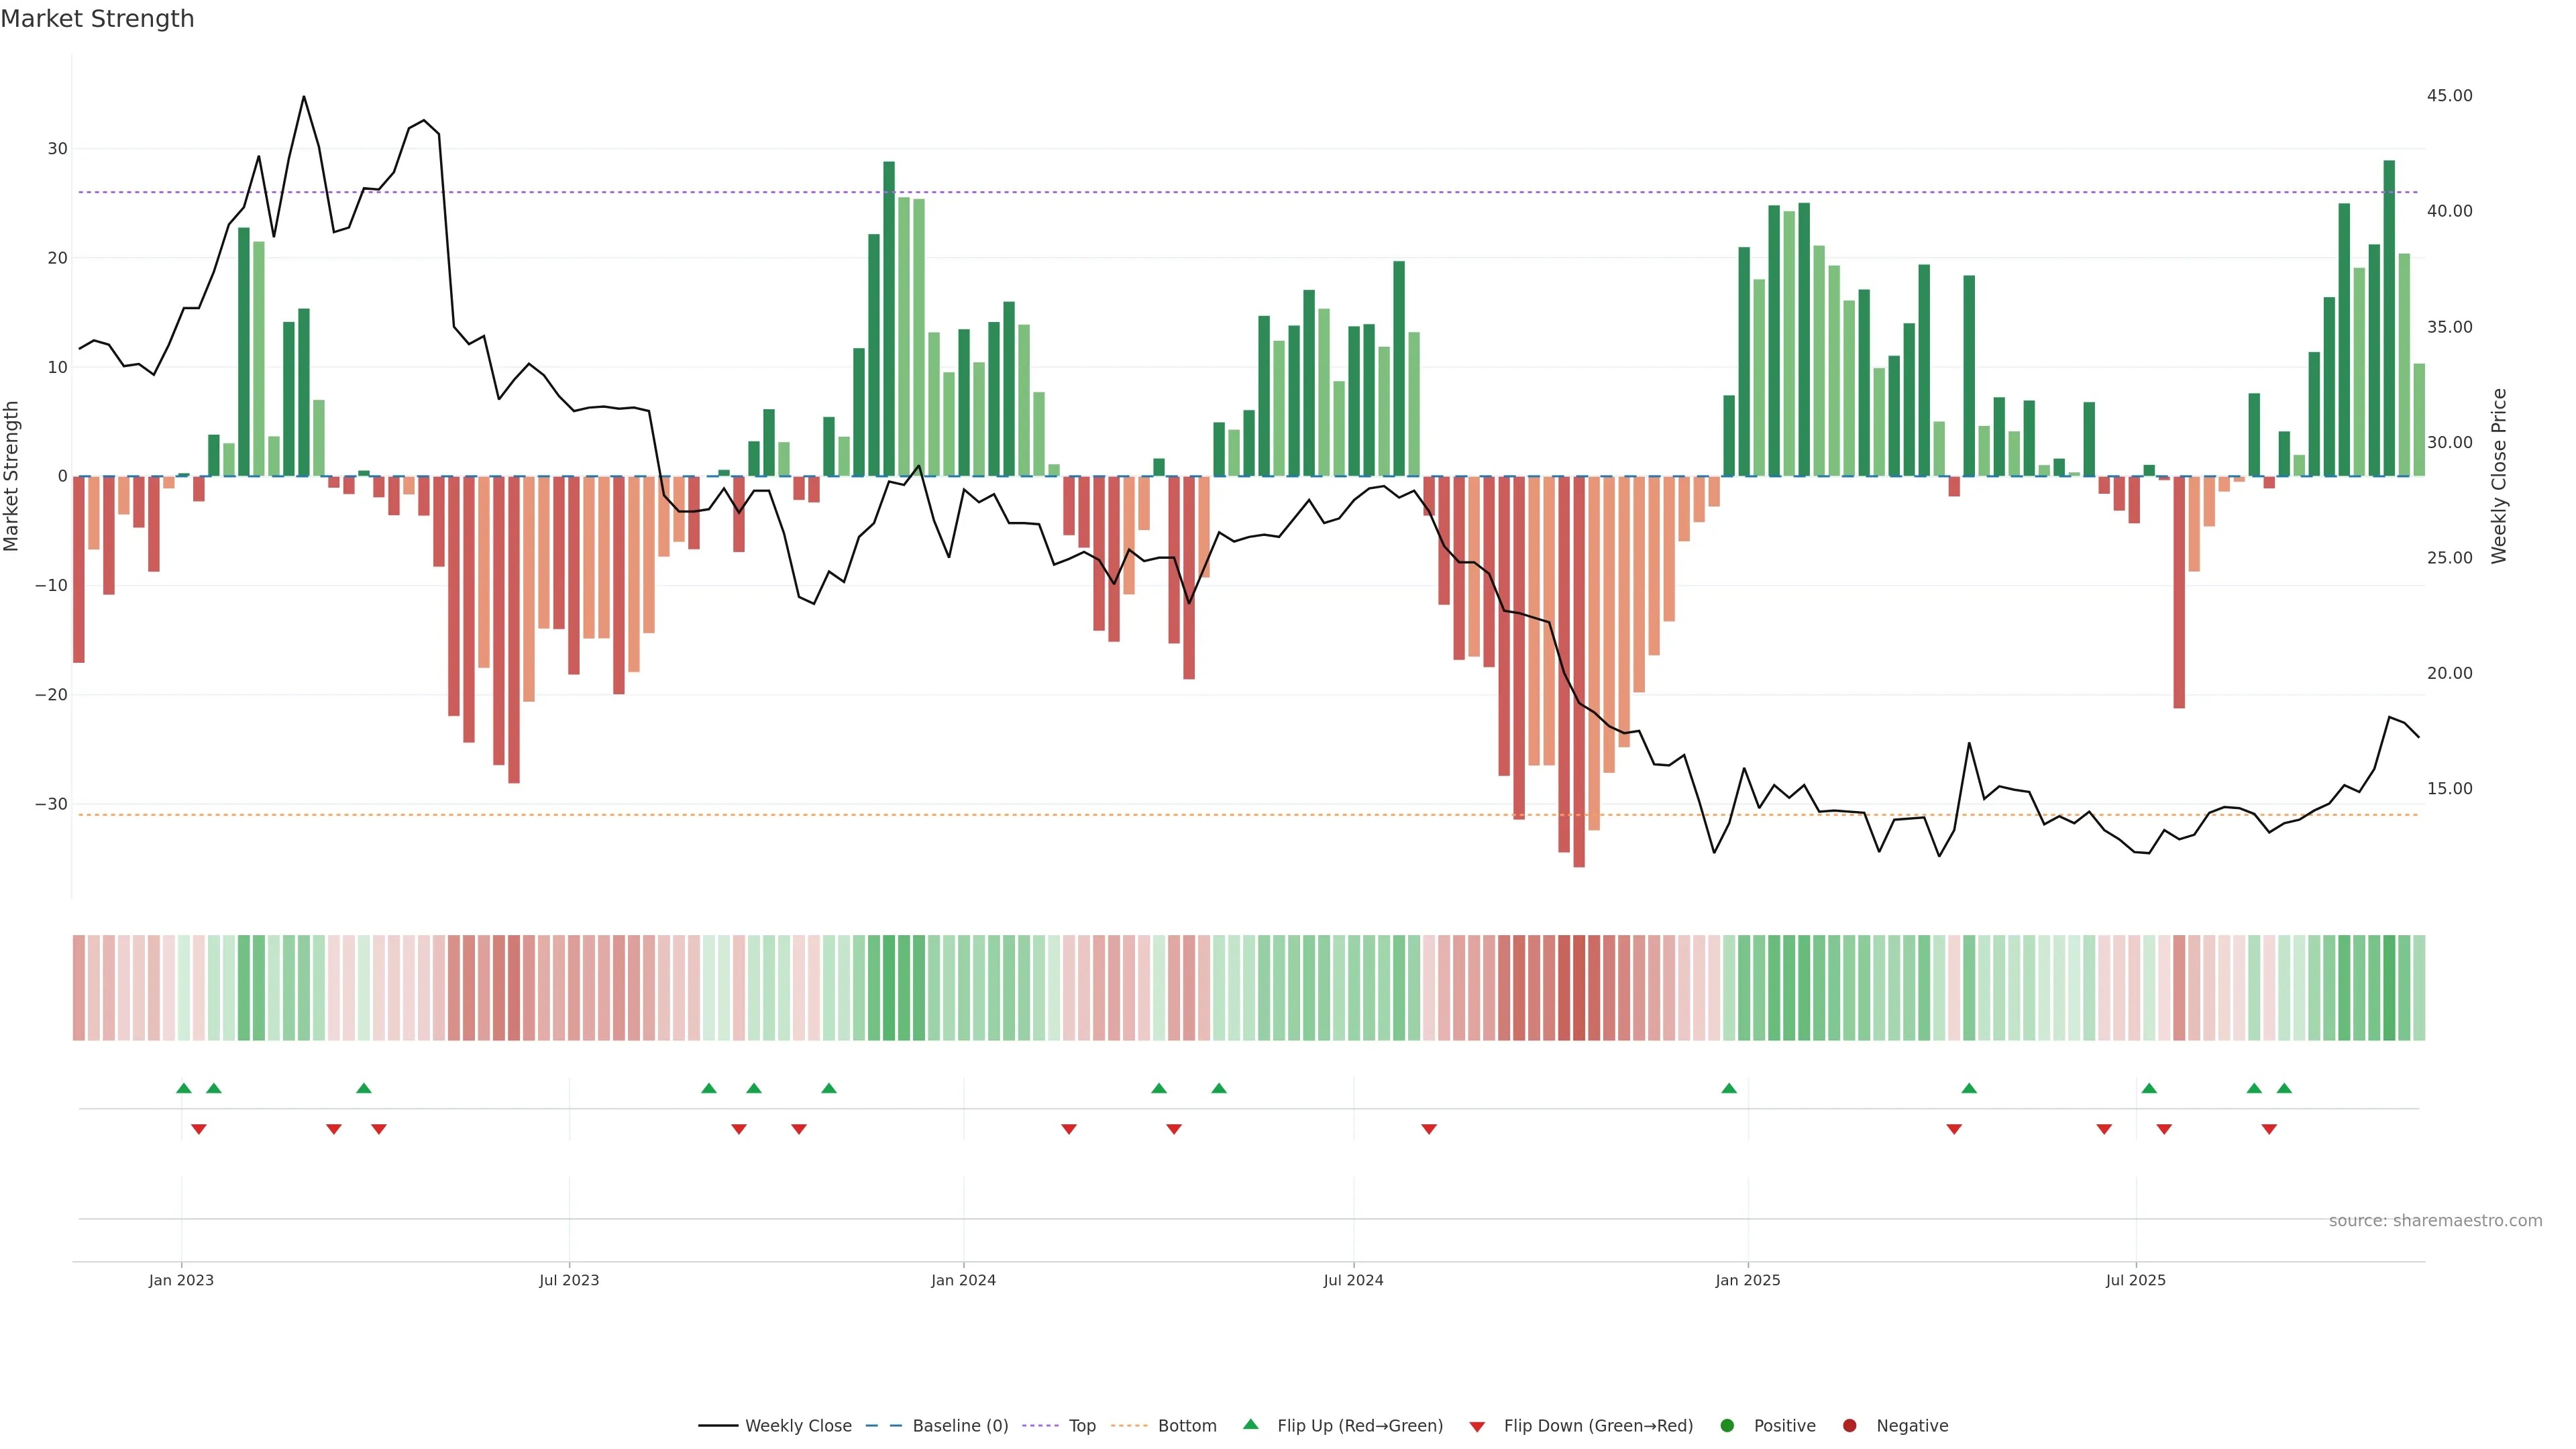Click the Jul 2025 x-axis label
2576x1449 pixels.
coord(2135,1280)
